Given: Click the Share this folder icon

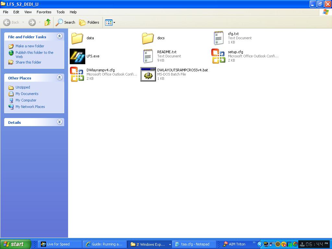Looking at the screenshot, I should (11, 62).
